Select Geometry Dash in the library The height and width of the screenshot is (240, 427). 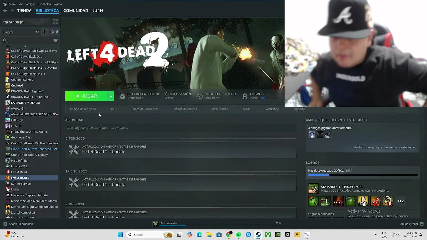21,137
